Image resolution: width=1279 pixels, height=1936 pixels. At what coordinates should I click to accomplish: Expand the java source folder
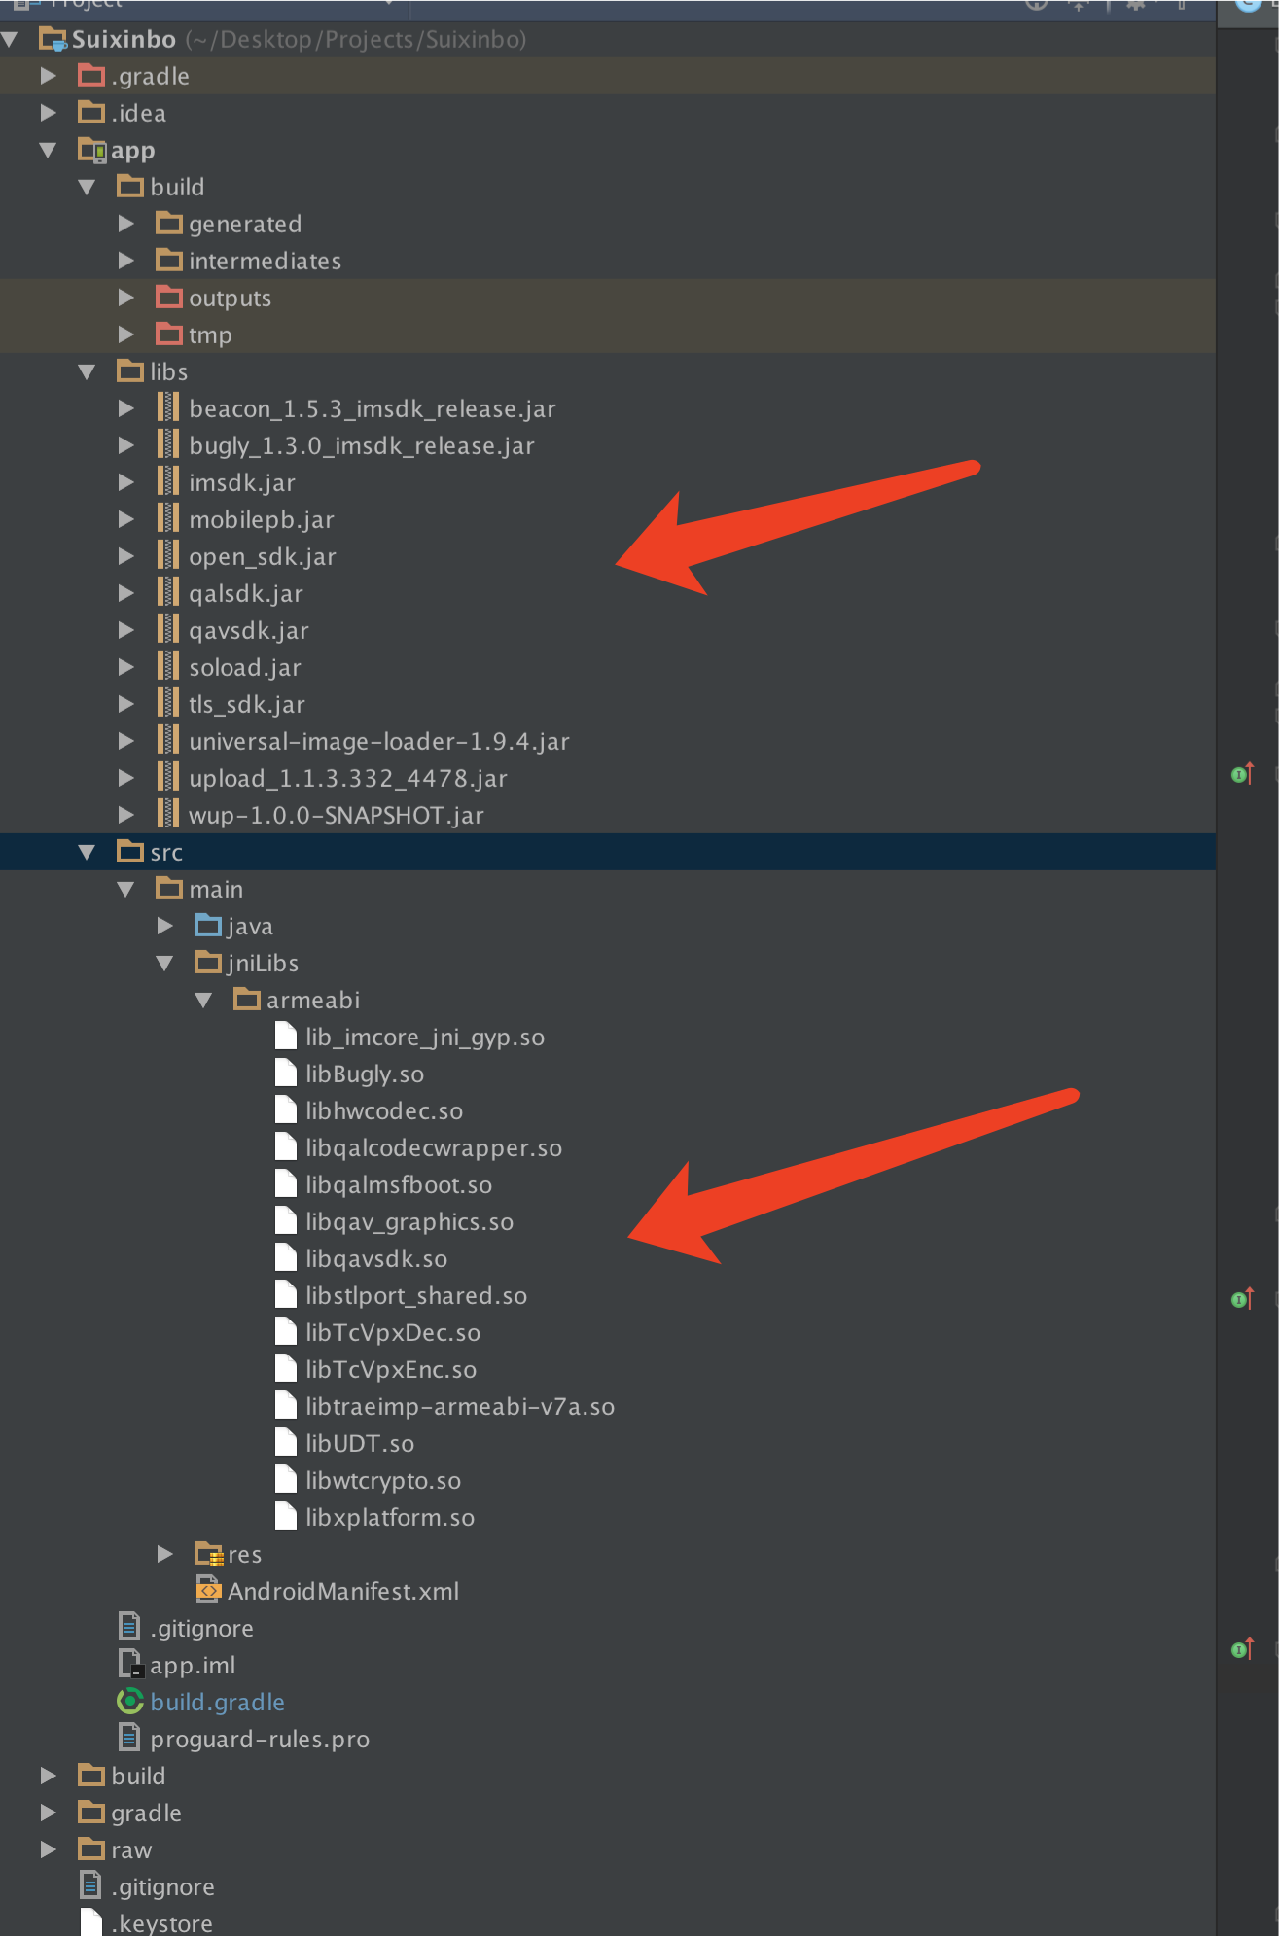coord(164,926)
